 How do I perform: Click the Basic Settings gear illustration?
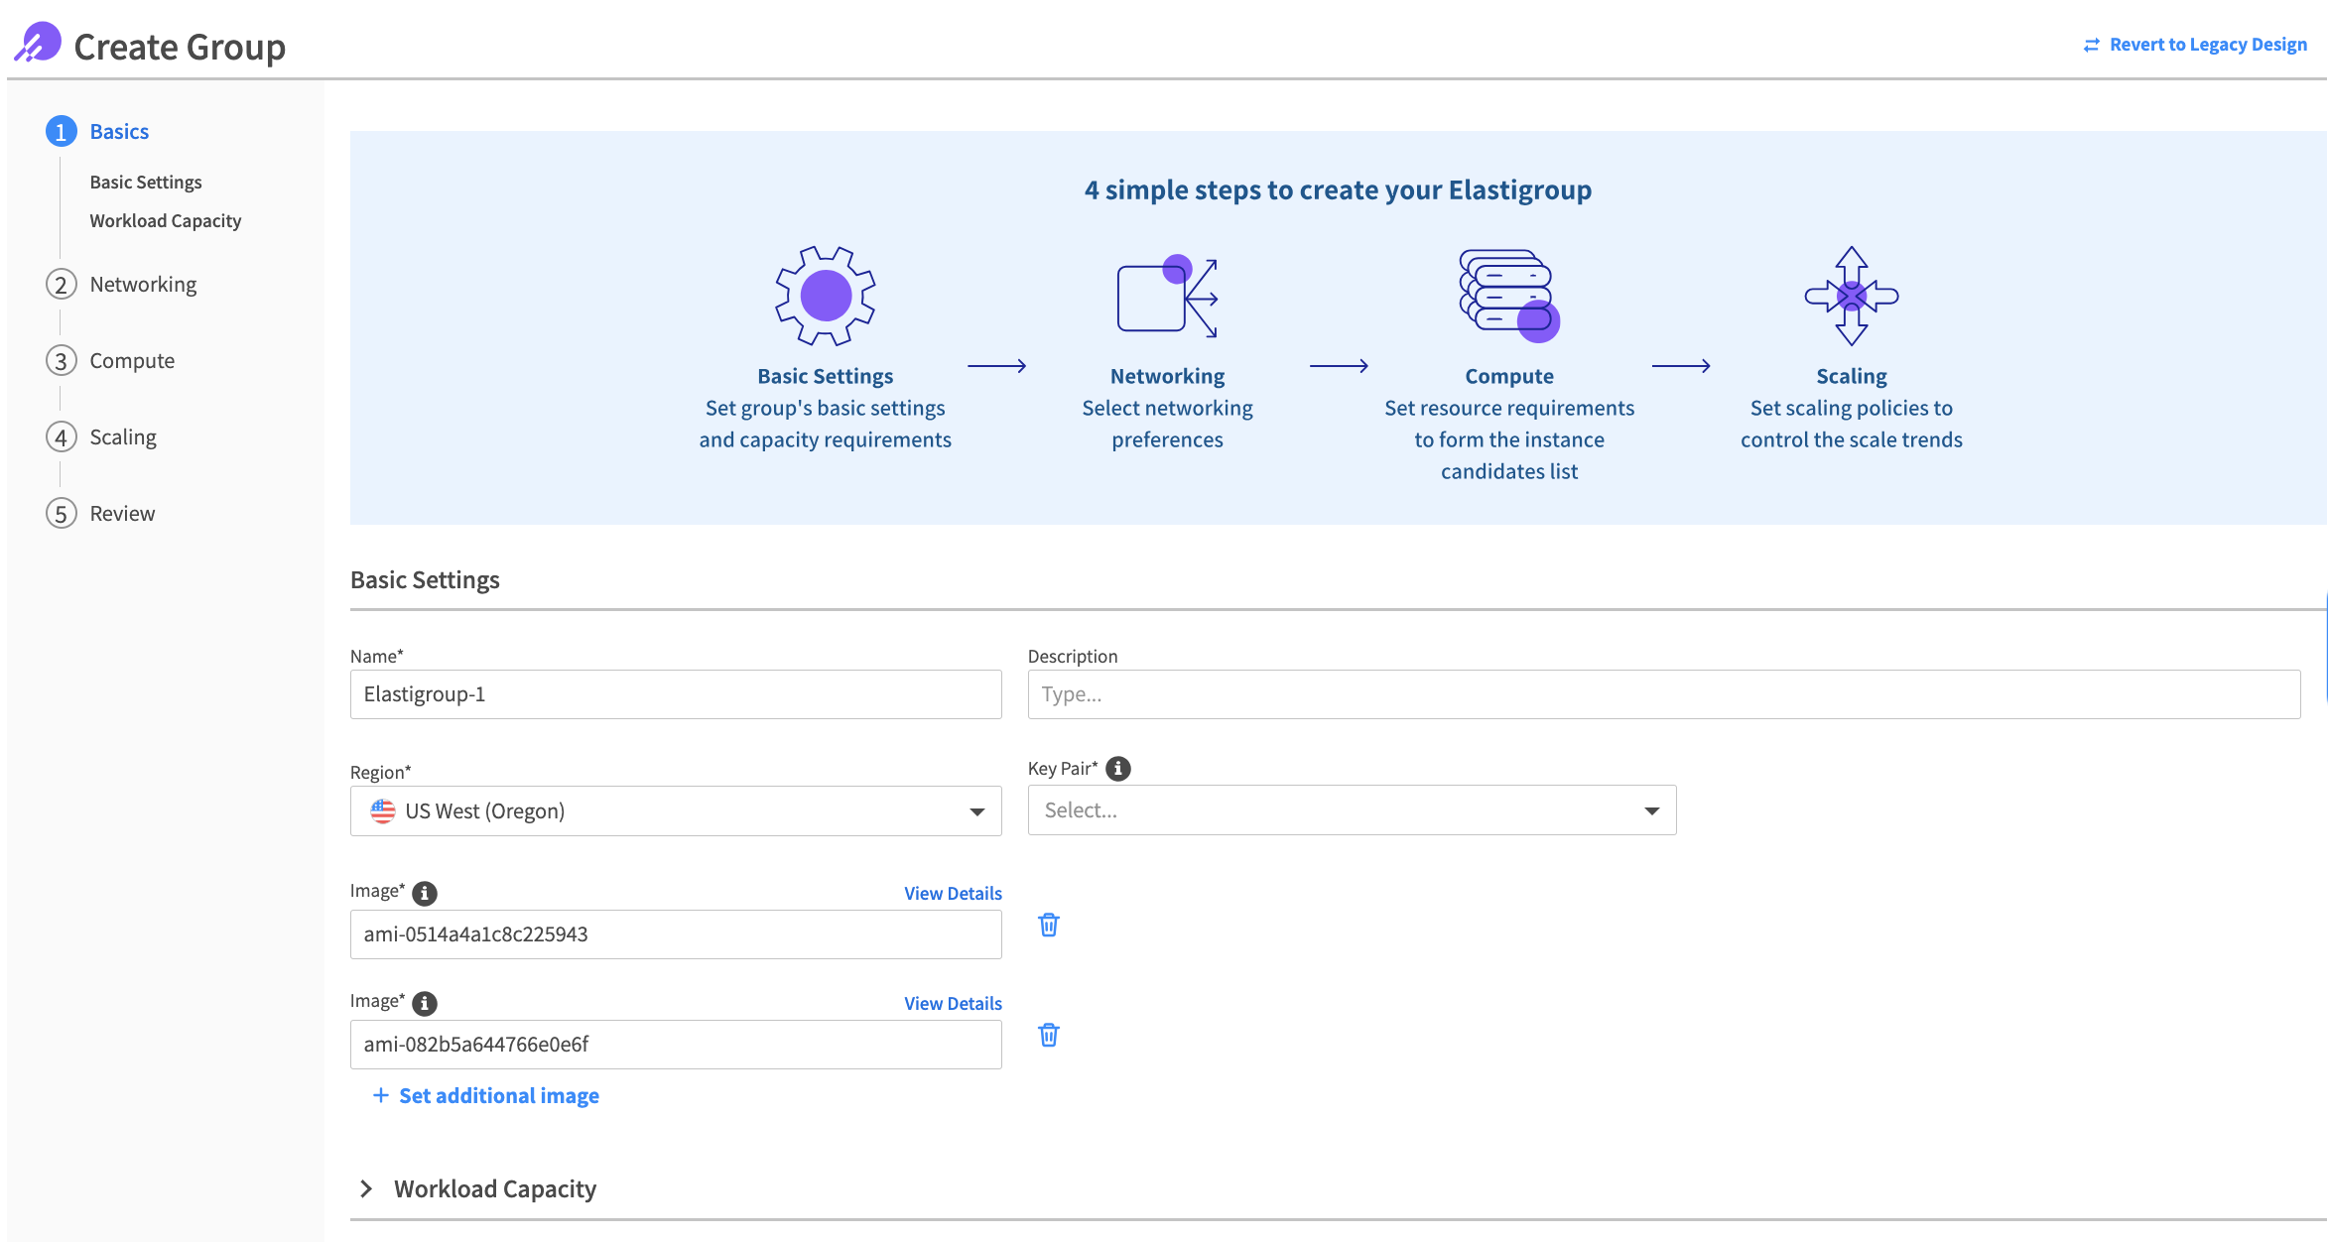tap(825, 296)
